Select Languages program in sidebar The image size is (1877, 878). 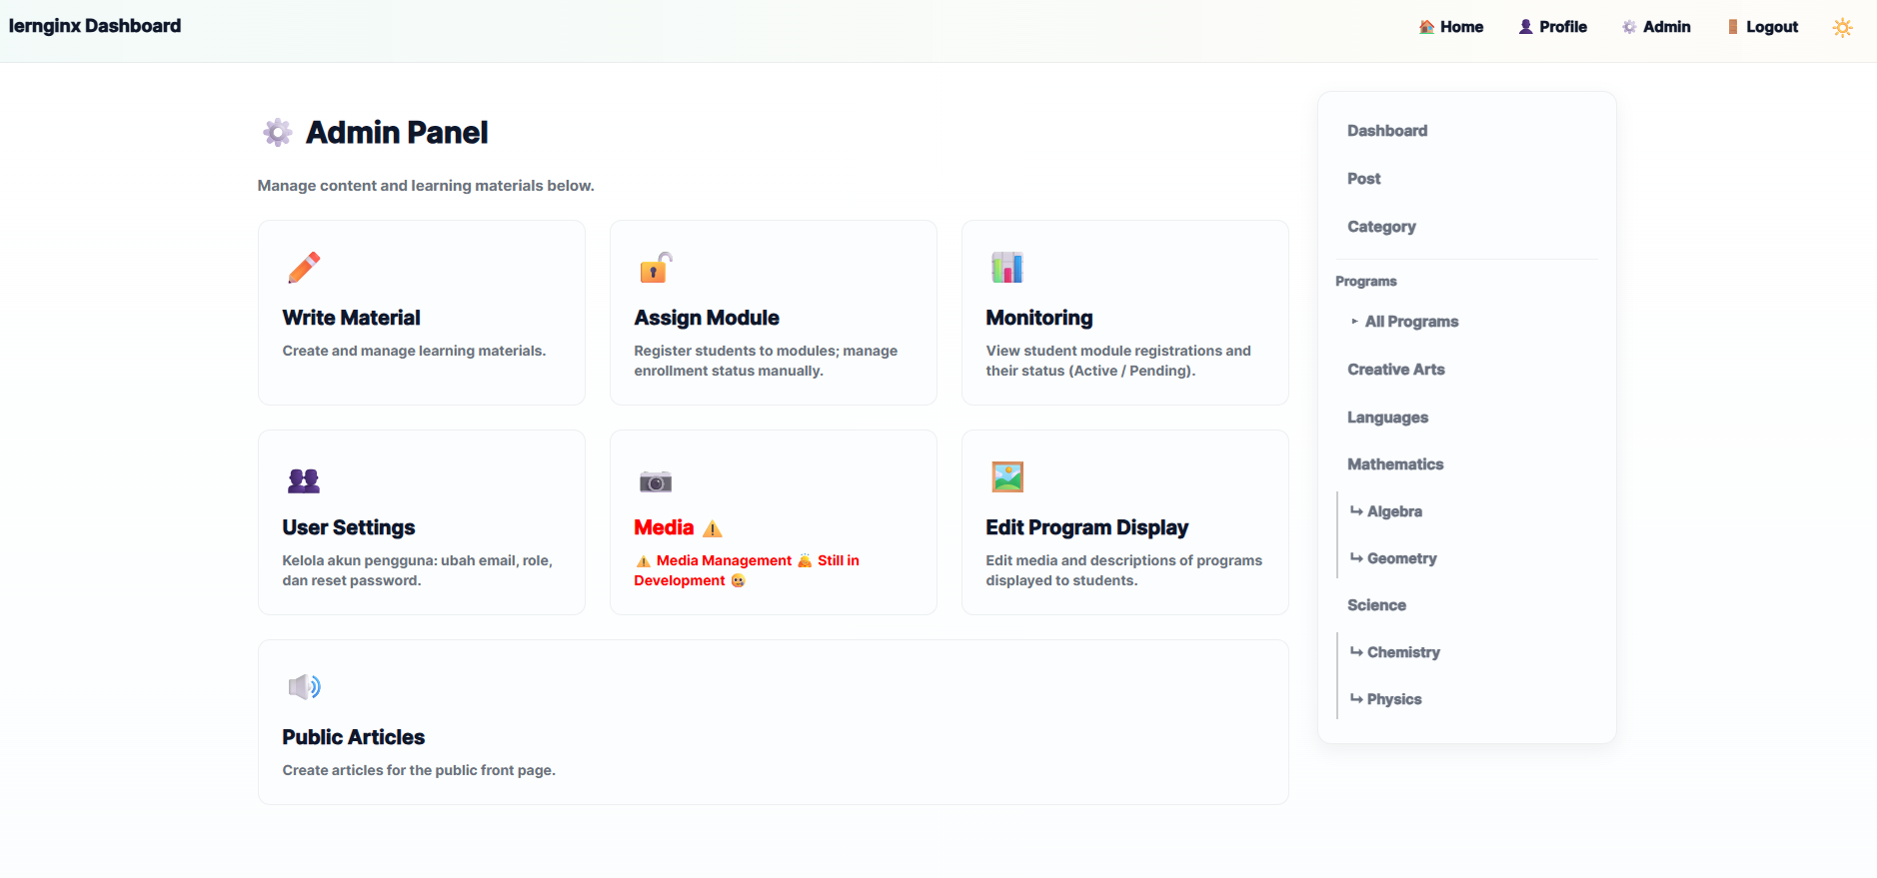coord(1387,418)
